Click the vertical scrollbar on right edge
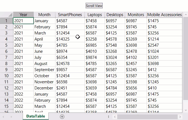188x120 pixels. [185, 64]
